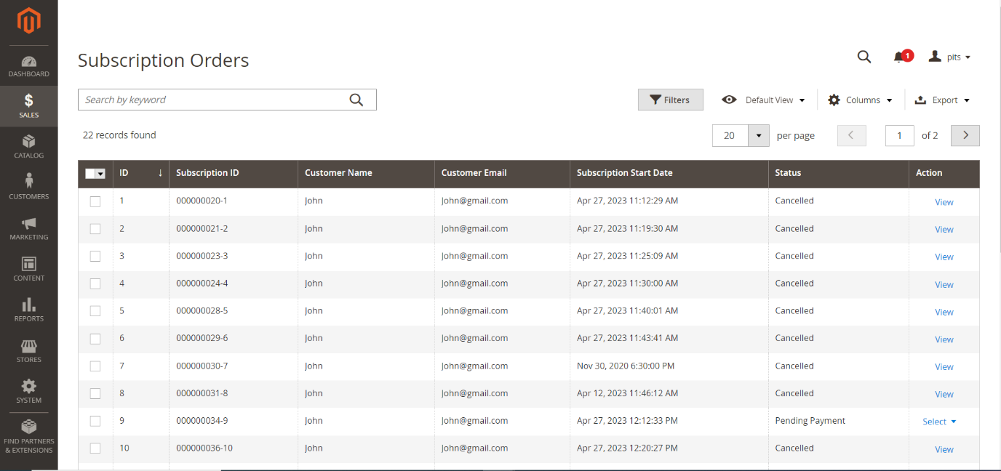Click the Filters button
The width and height of the screenshot is (1001, 471).
pos(670,100)
